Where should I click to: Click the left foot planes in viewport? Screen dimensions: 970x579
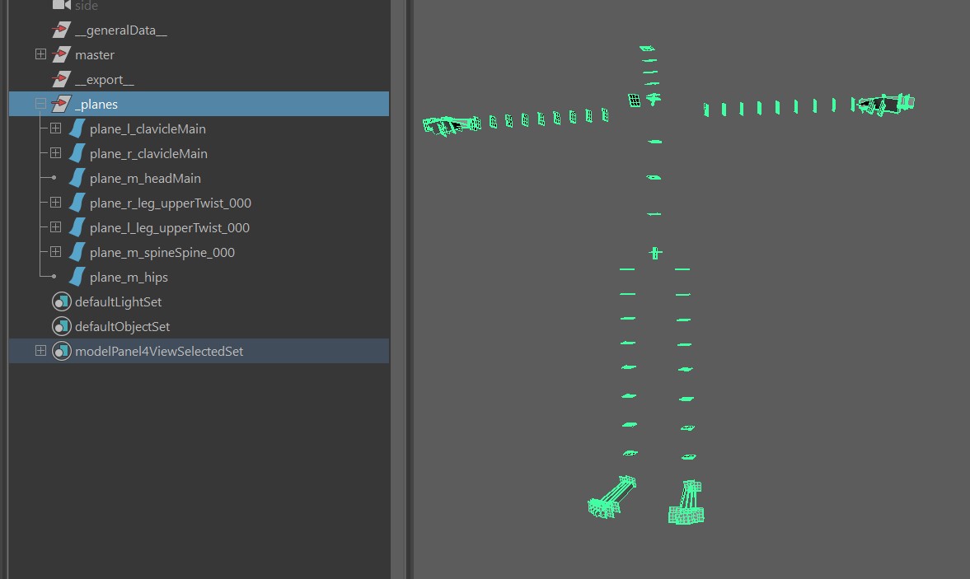[686, 502]
